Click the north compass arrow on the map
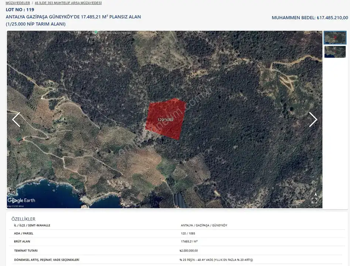This screenshot has height=266, width=350. [315, 194]
